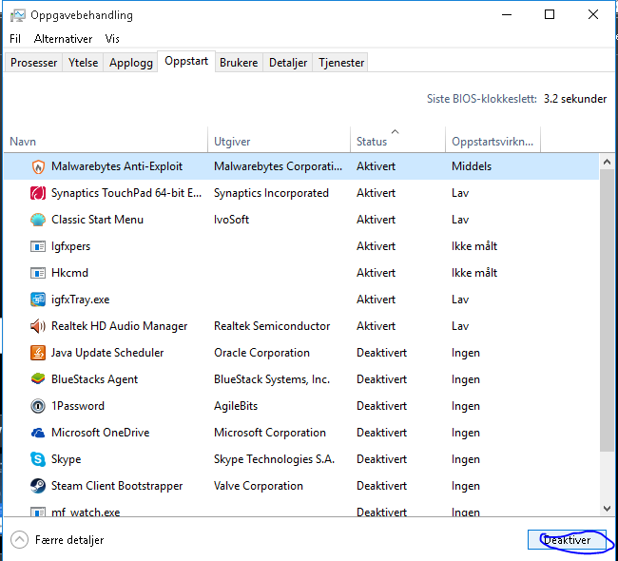Switch to the Tjenester tab
618x561 pixels.
pos(341,63)
